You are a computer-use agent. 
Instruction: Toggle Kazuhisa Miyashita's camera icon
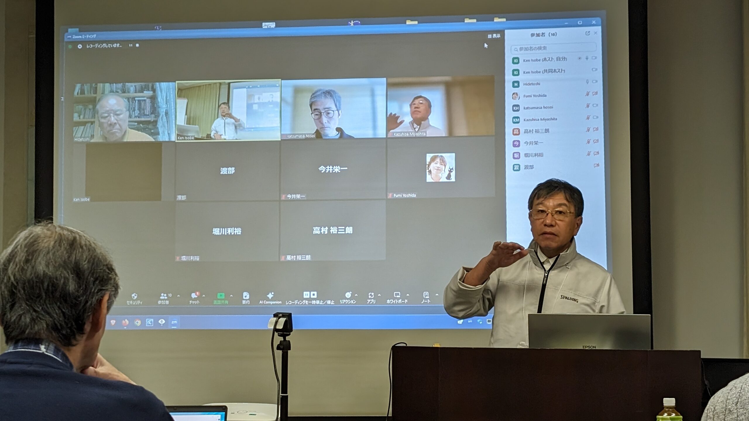(595, 117)
